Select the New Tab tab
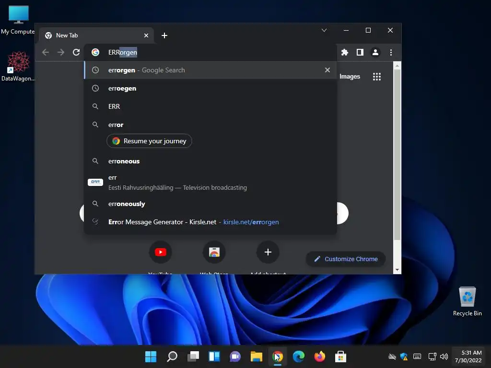The image size is (491, 368). pyautogui.click(x=96, y=35)
